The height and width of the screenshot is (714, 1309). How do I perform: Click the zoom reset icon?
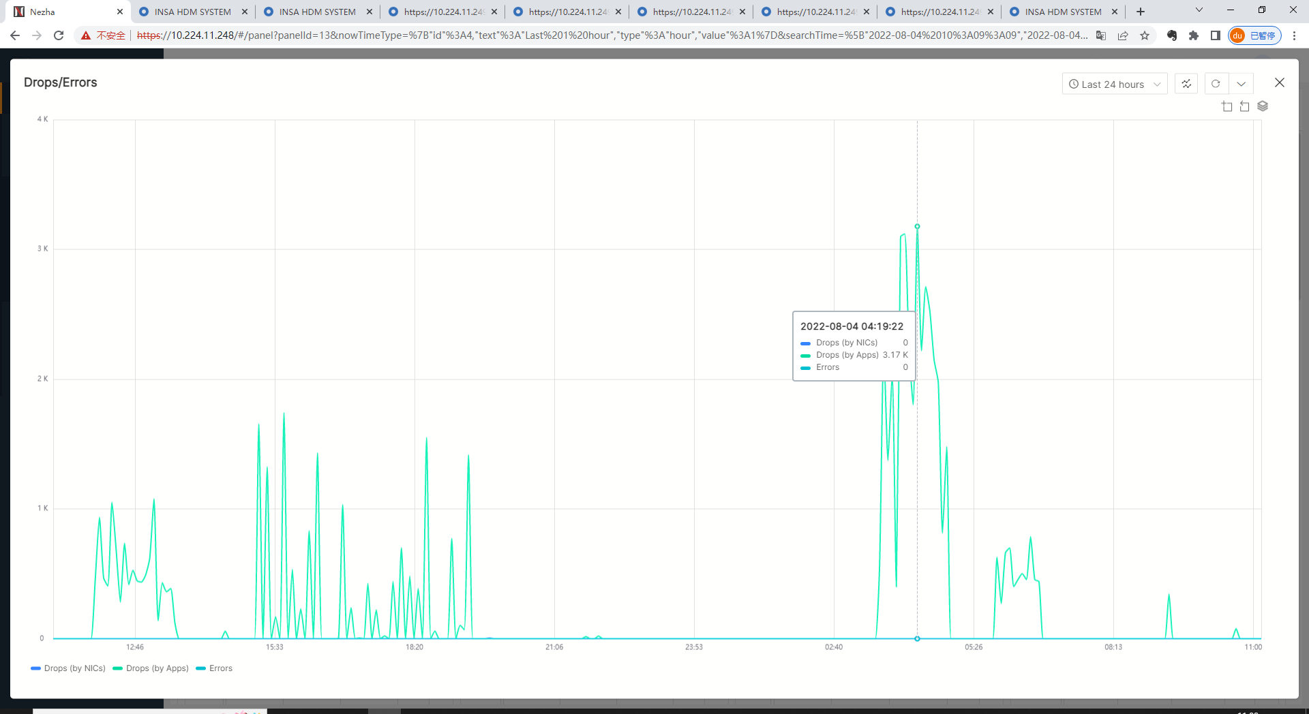pos(1244,106)
